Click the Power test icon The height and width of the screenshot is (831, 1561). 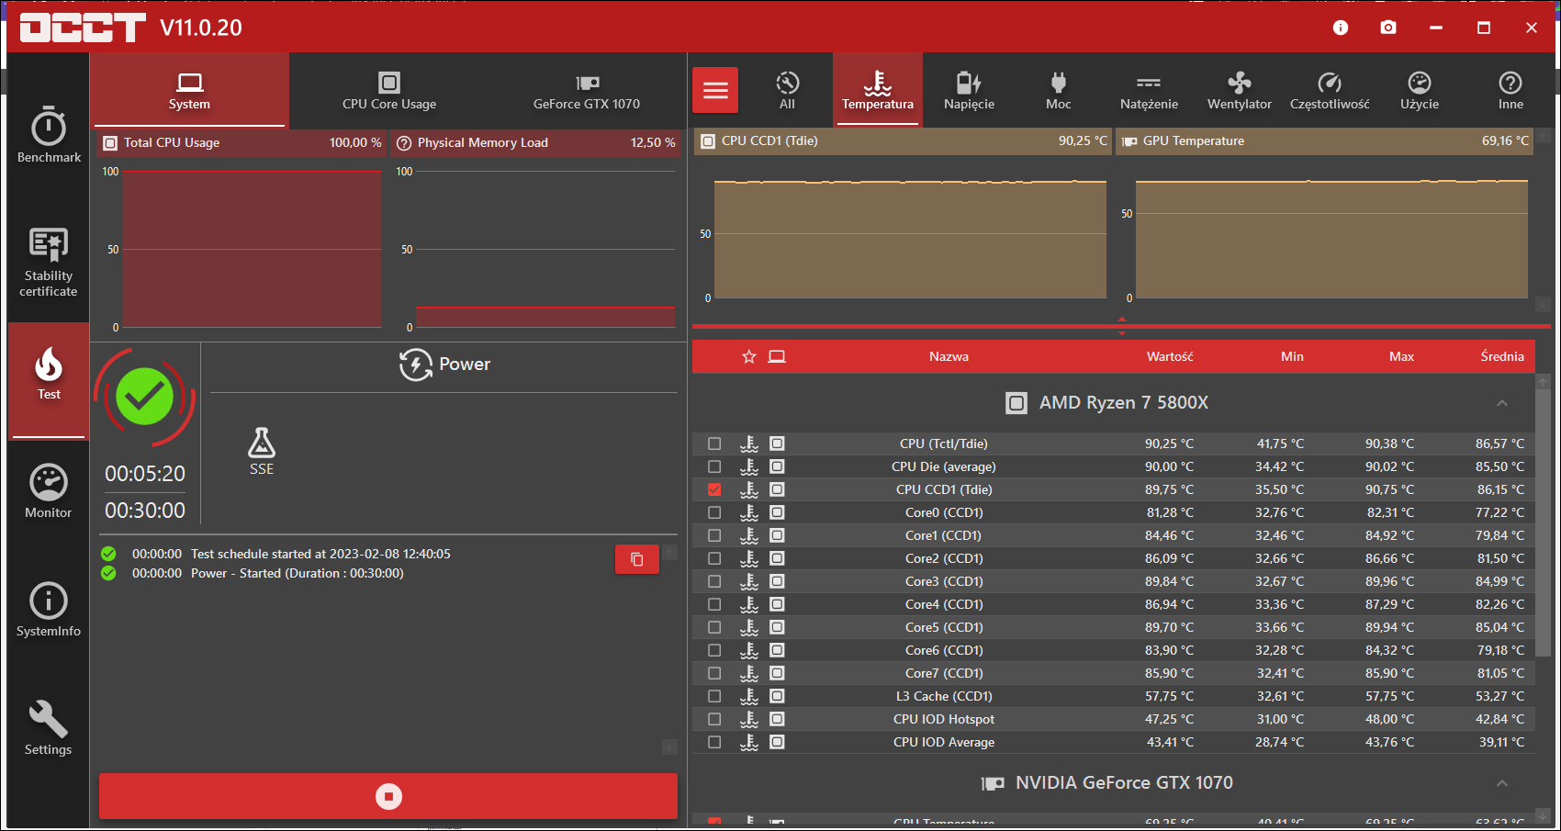tap(416, 365)
